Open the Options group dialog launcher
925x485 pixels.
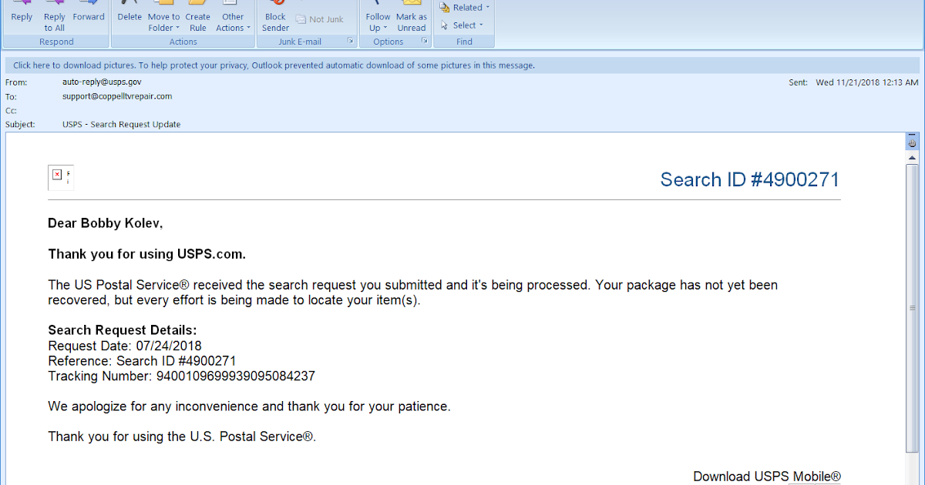[x=425, y=42]
